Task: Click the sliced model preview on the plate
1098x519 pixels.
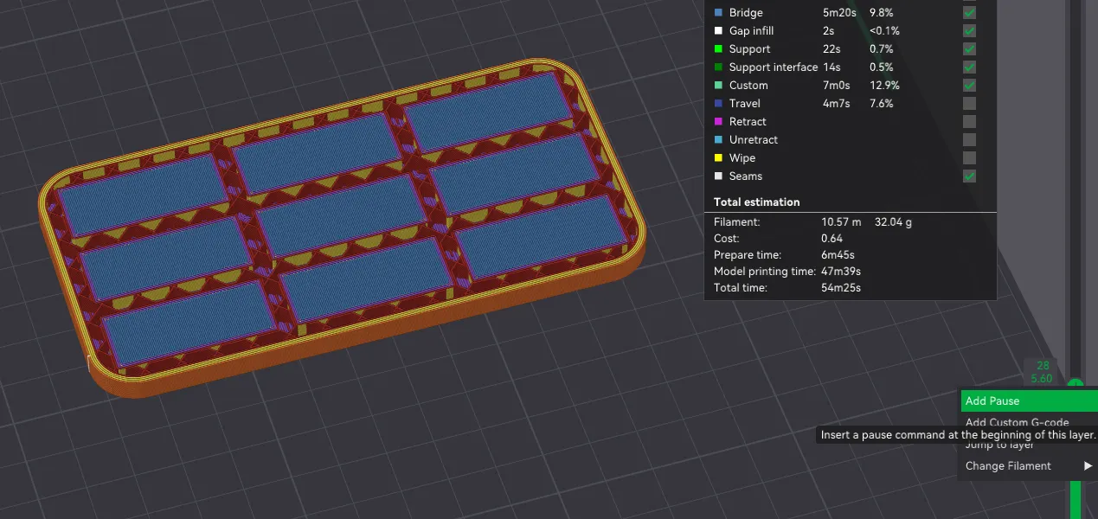Action: click(x=342, y=229)
